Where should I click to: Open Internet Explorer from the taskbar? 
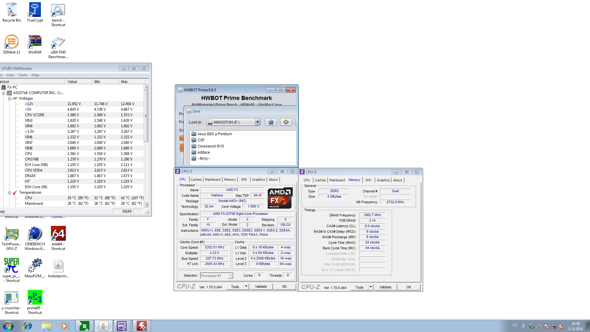click(28, 326)
